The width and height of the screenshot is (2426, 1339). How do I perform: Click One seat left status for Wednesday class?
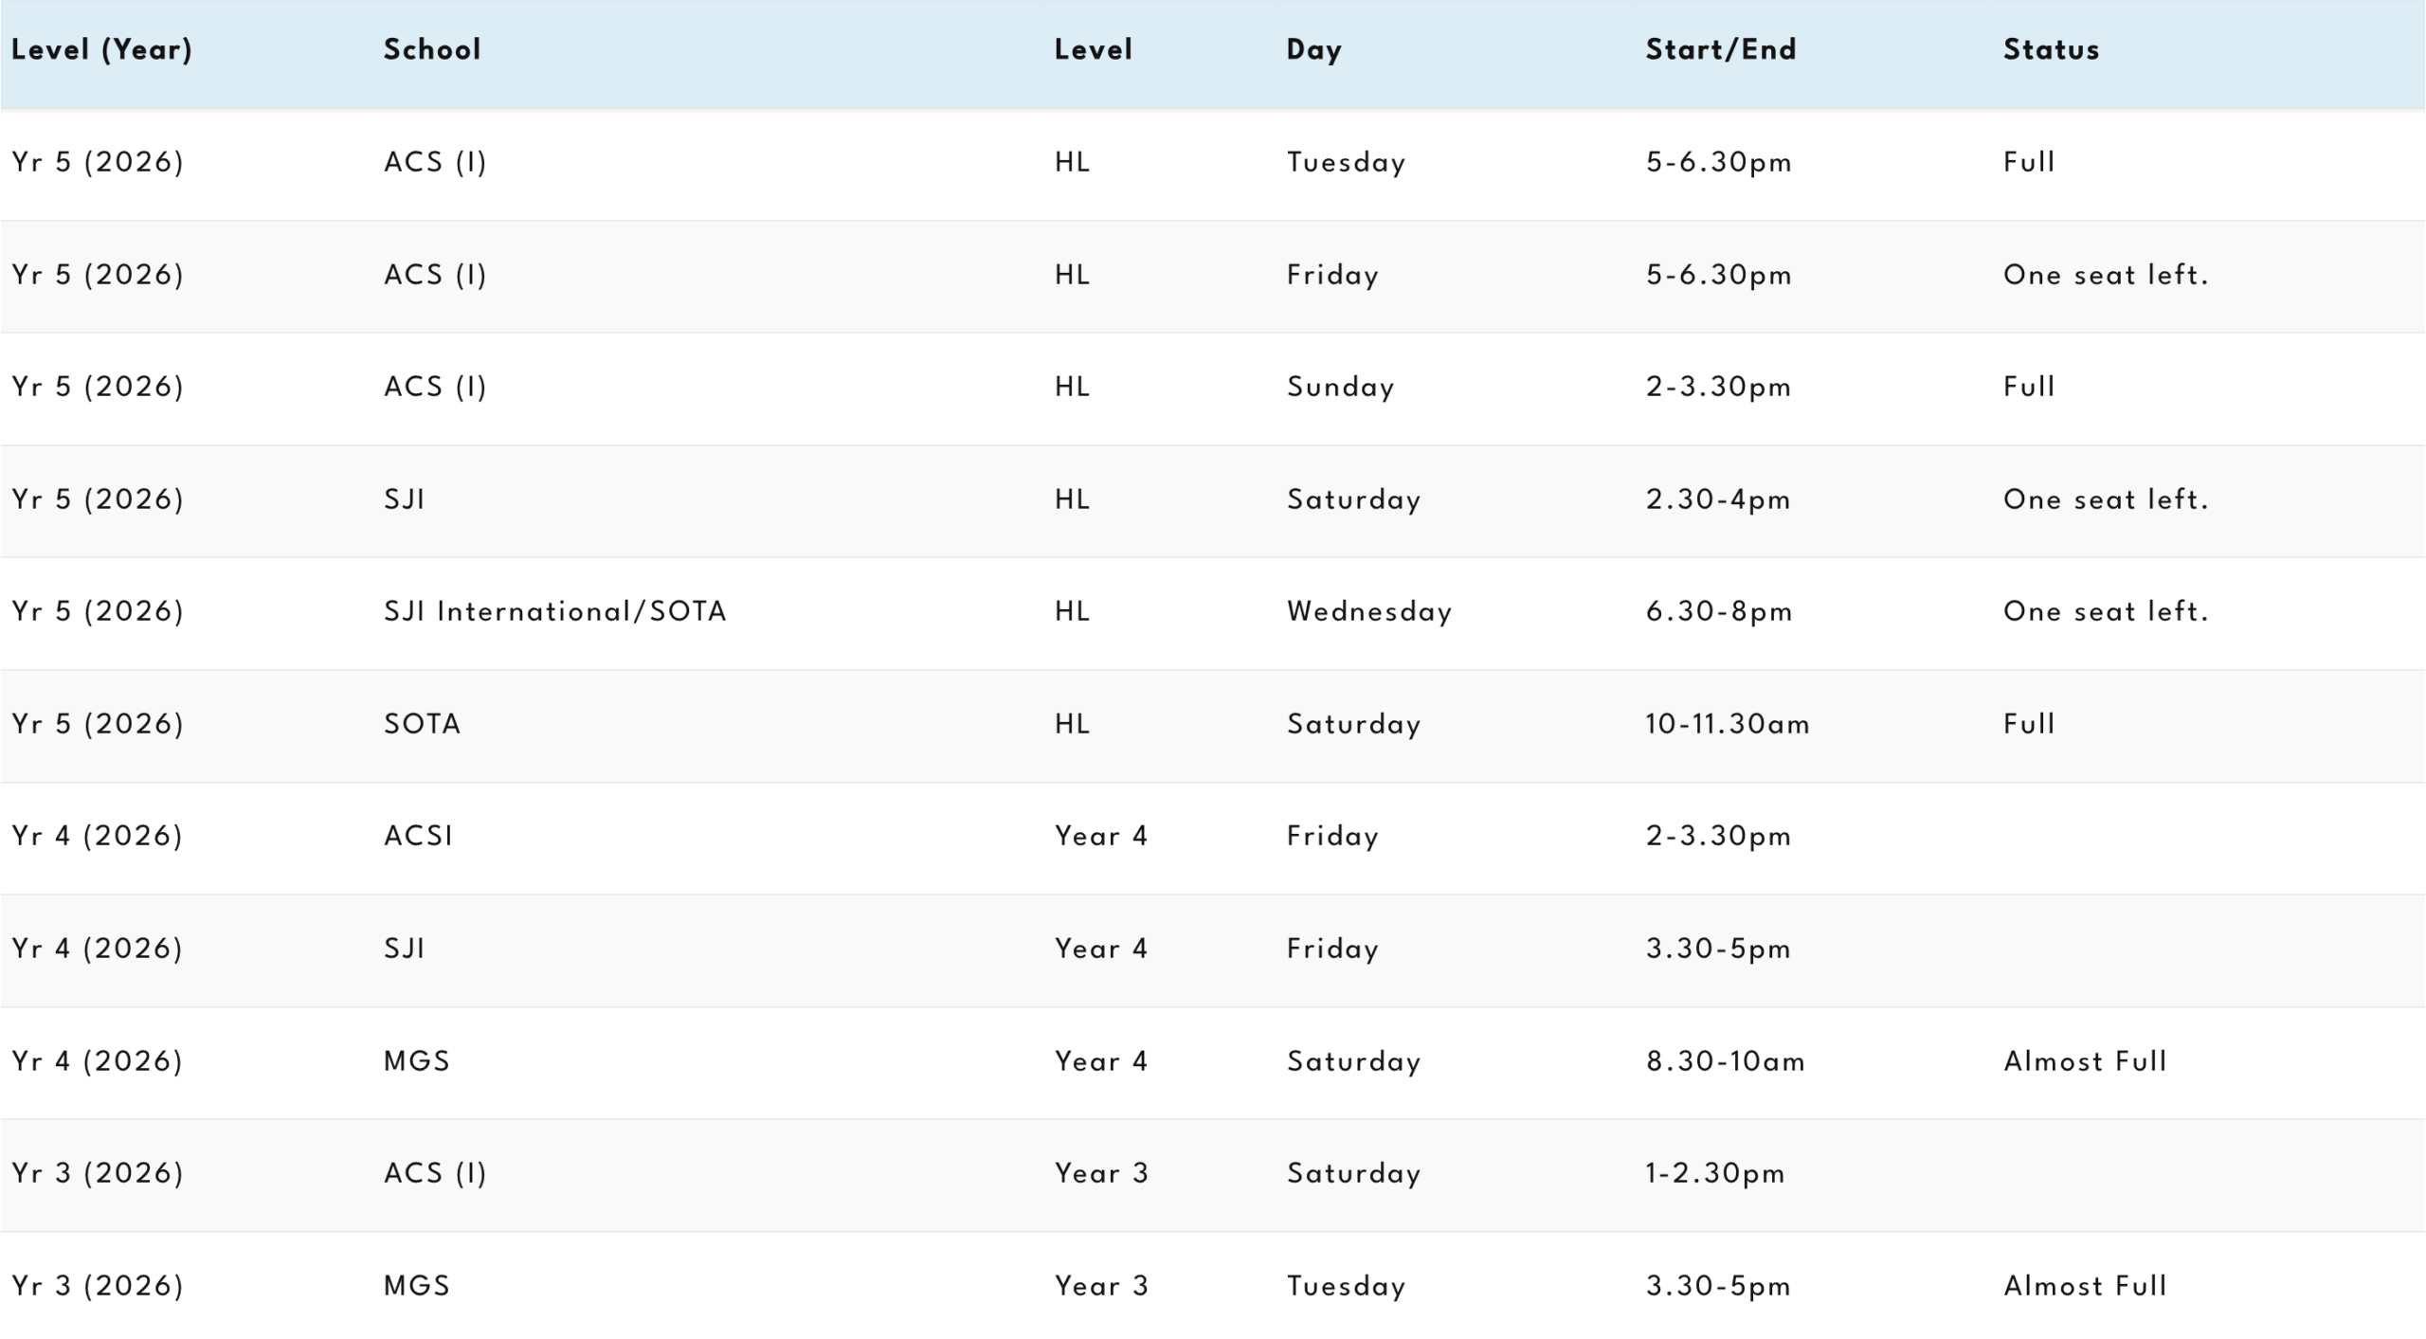[x=2105, y=611]
